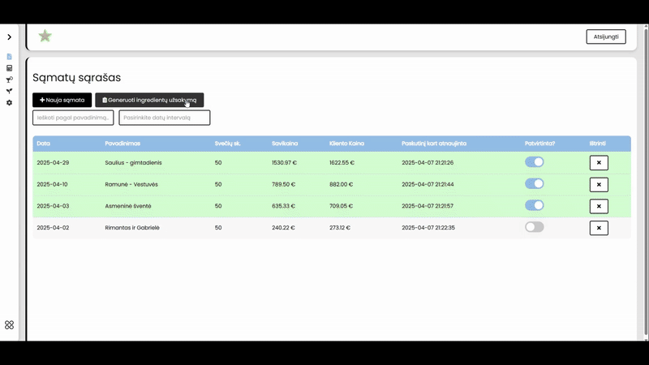Viewport: 649px width, 365px height.
Task: Expand the sidebar with the chevron arrow
Action: (x=10, y=37)
